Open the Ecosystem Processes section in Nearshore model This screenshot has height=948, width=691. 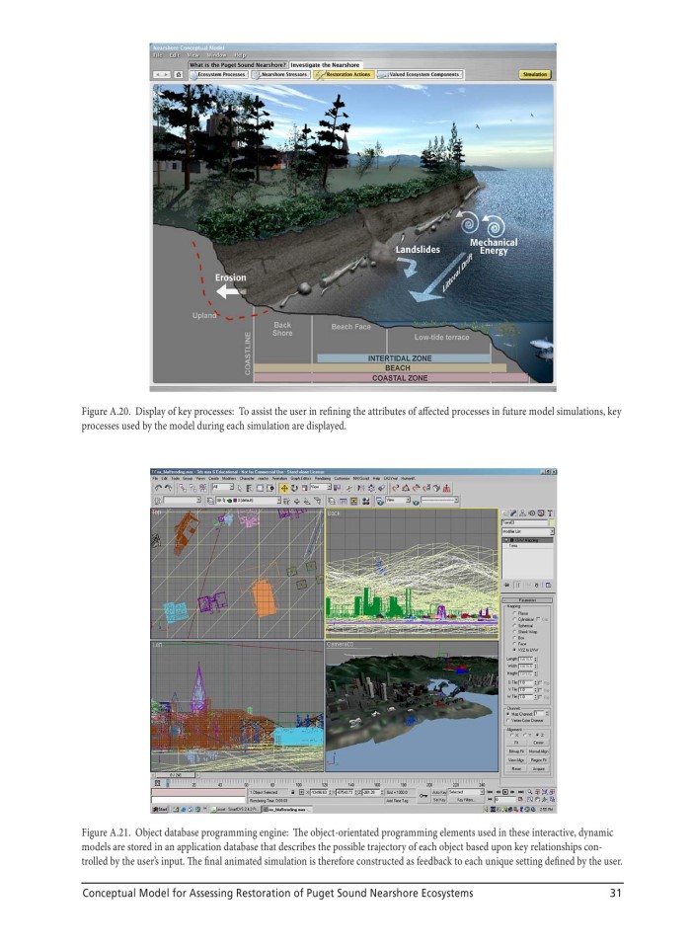coord(217,74)
